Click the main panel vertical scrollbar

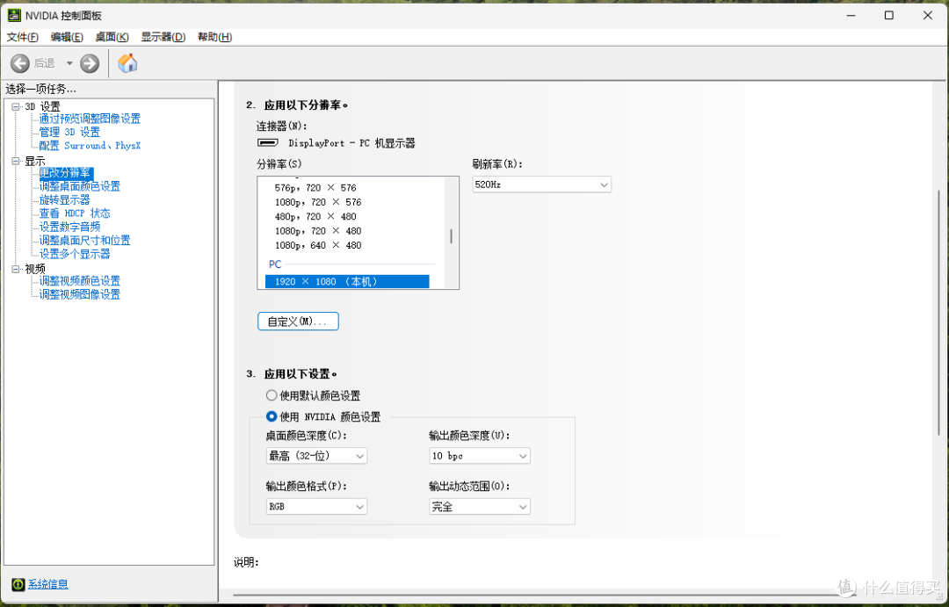pos(939,312)
